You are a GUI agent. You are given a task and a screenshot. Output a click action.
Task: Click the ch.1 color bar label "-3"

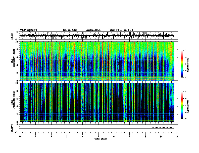click(185, 50)
